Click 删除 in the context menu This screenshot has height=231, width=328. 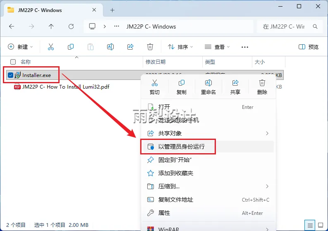click(262, 87)
